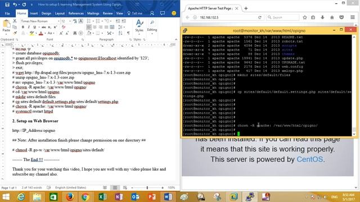
Task: Activate Format Painter brush
Action: (x=15, y=33)
